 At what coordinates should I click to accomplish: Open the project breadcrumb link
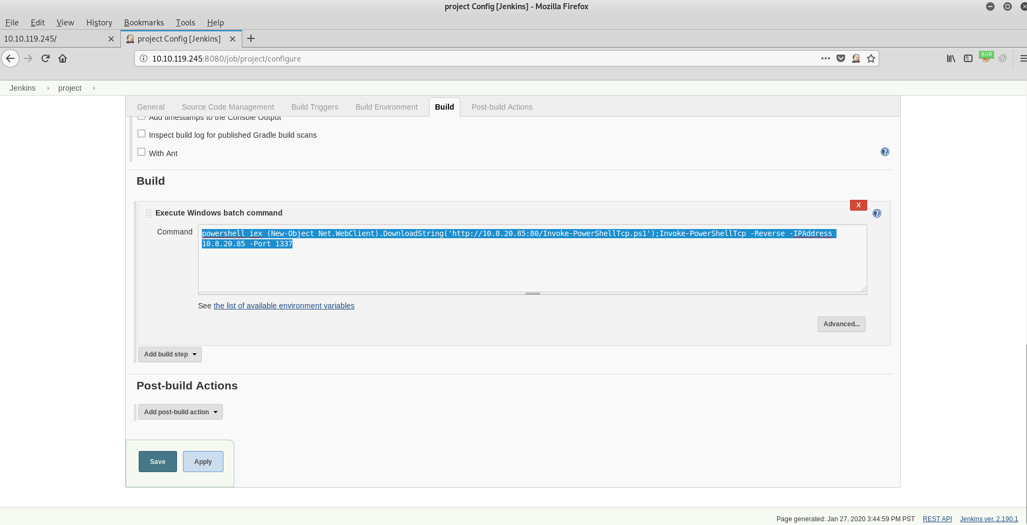(x=70, y=88)
